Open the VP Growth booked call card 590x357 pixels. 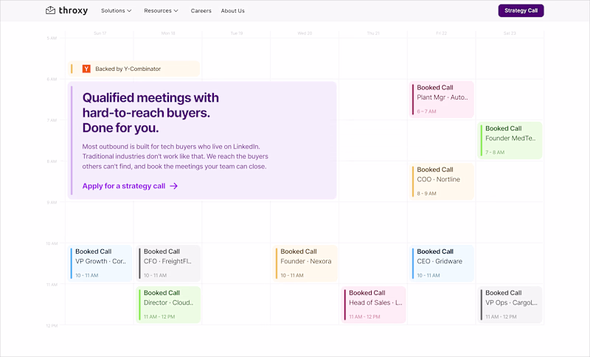(100, 263)
